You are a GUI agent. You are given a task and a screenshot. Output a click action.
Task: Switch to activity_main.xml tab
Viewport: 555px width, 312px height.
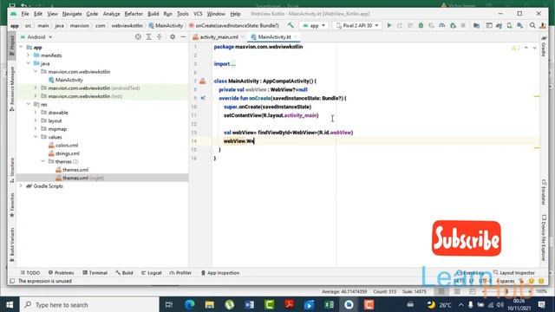pos(219,36)
